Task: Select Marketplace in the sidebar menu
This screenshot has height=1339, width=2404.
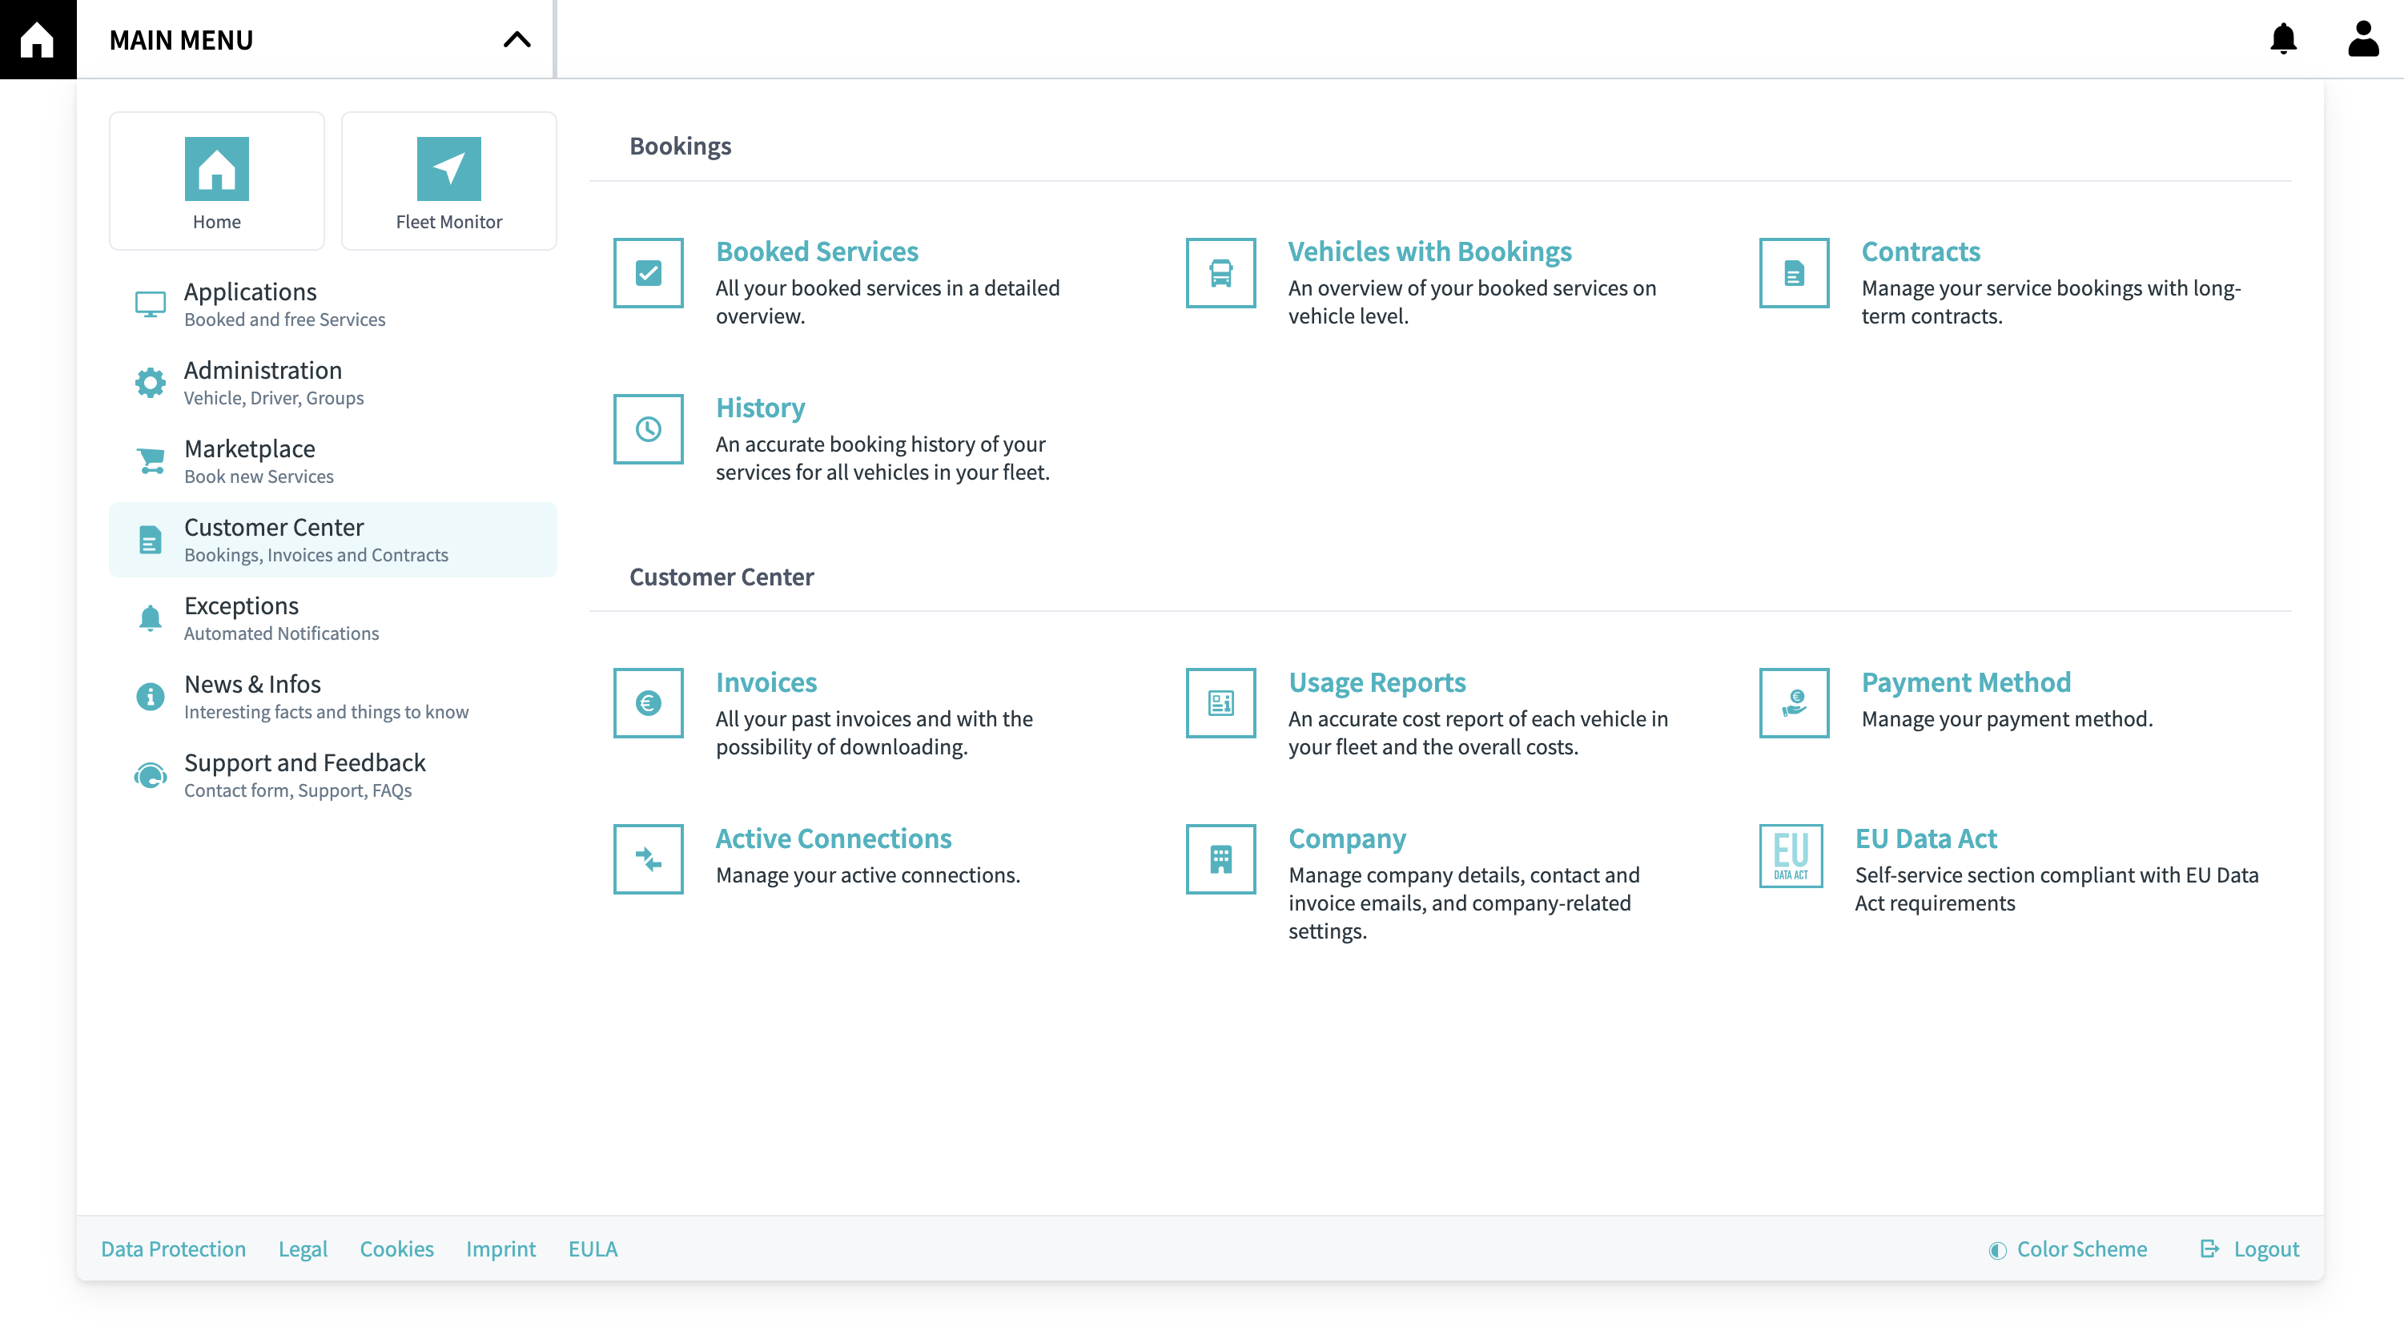Action: 250,461
